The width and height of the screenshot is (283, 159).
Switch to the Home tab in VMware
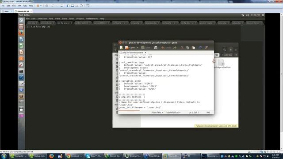tap(7, 11)
